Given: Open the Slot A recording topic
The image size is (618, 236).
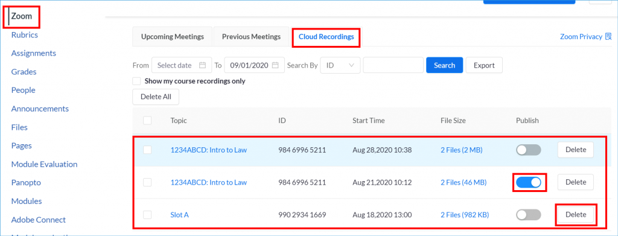Looking at the screenshot, I should 179,215.
